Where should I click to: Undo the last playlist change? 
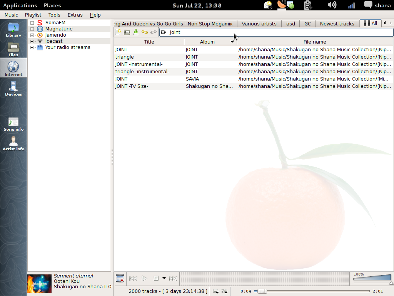click(145, 32)
